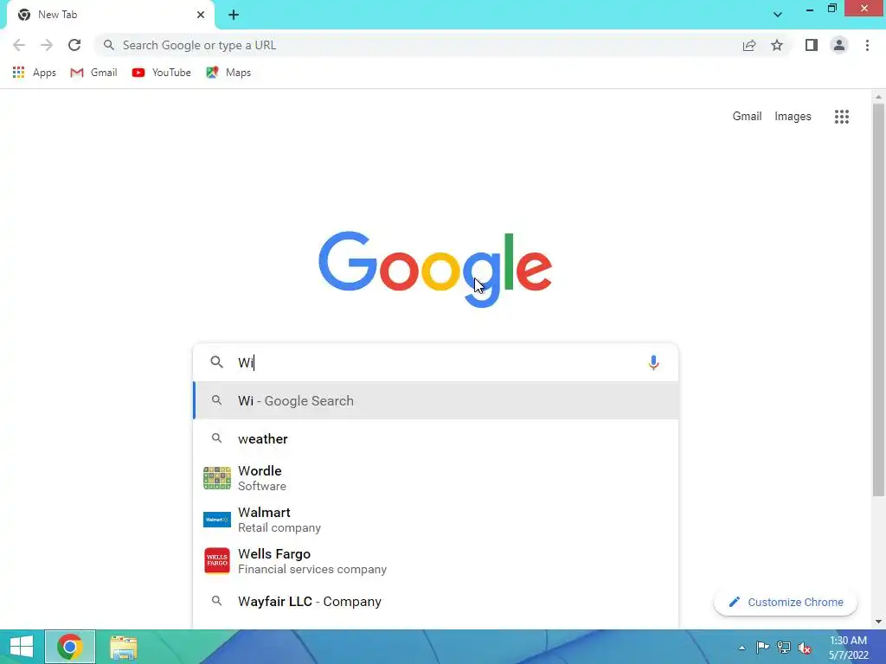
Task: Share this page icon in address bar
Action: [x=749, y=45]
